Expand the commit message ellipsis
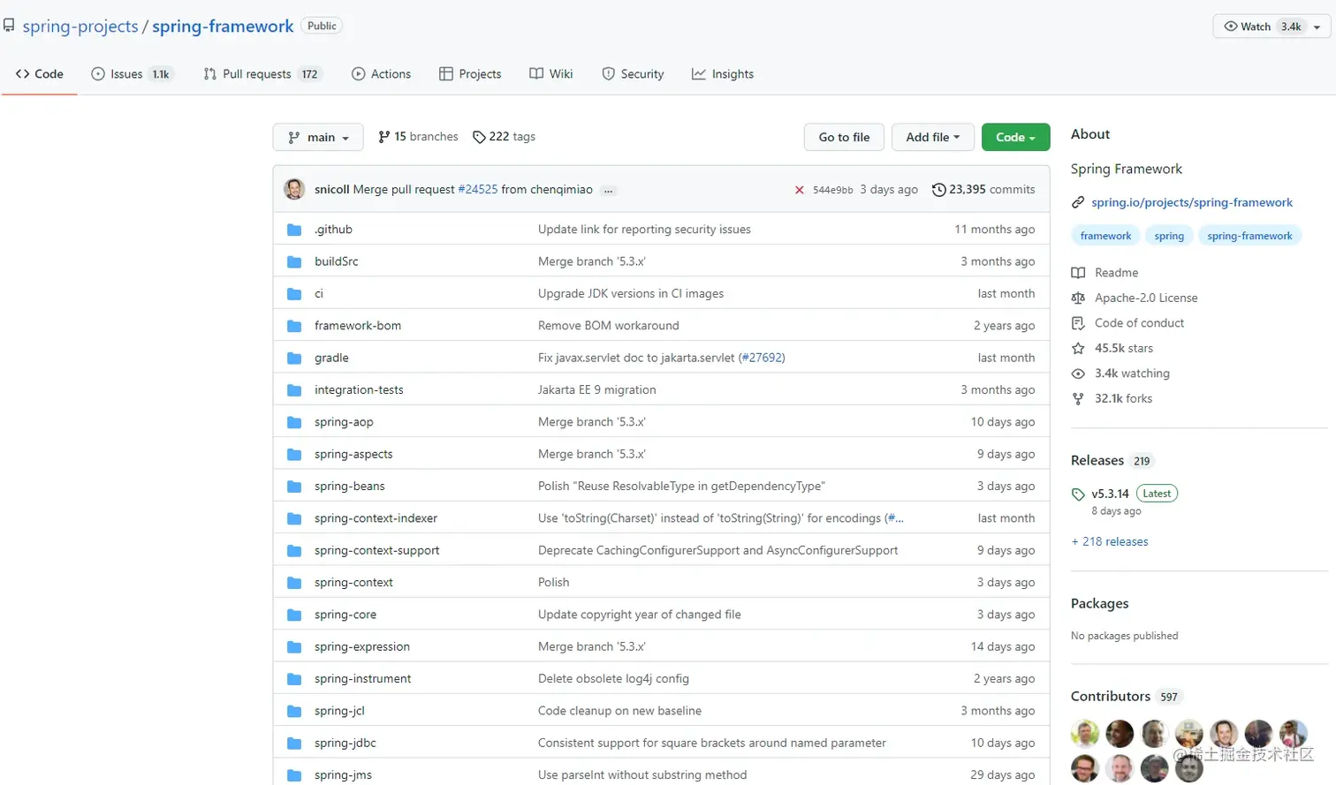 608,191
